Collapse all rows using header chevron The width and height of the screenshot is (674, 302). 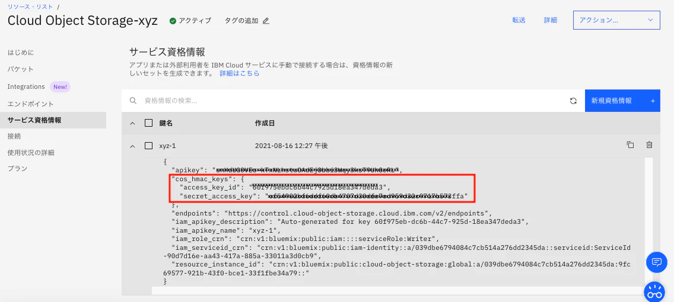[x=133, y=123]
